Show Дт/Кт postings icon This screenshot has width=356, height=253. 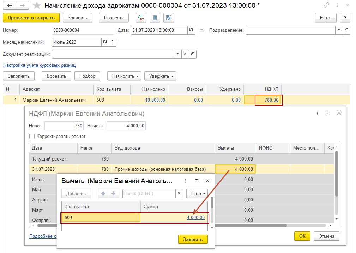(x=141, y=18)
